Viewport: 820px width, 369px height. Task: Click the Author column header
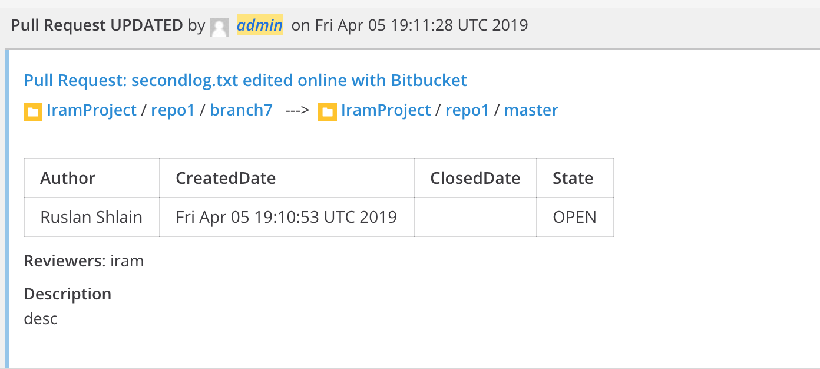(x=92, y=178)
